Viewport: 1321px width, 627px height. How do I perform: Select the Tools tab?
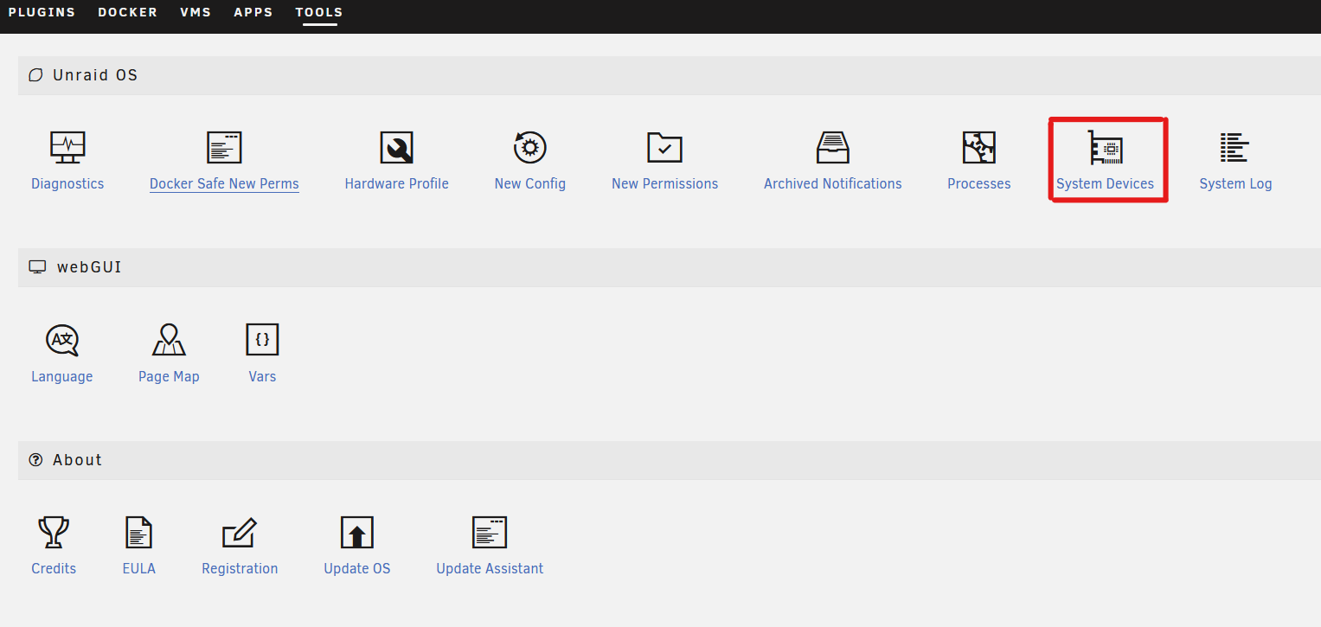[319, 12]
